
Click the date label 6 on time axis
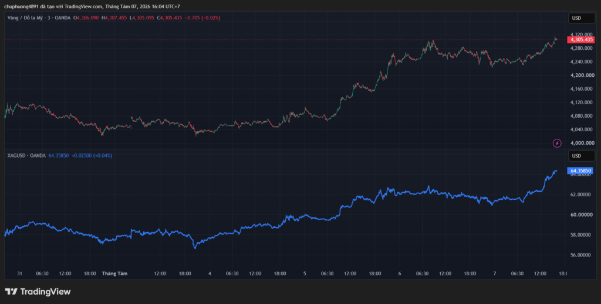(399, 274)
